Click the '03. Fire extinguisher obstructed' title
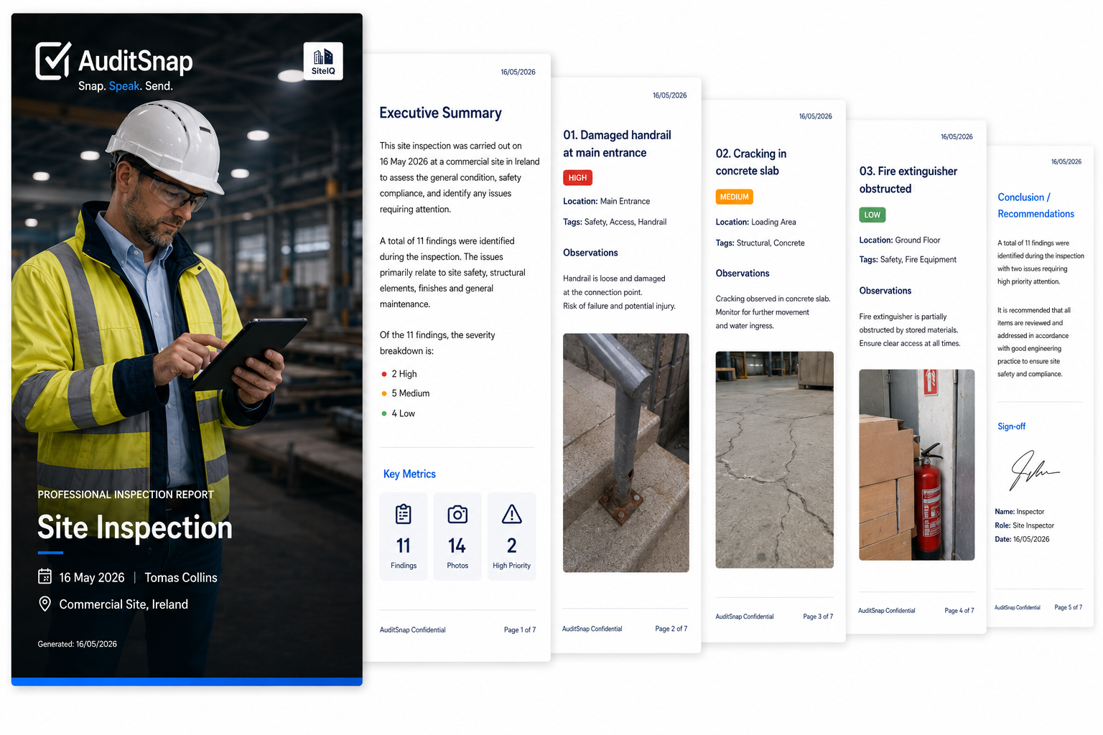 (908, 179)
